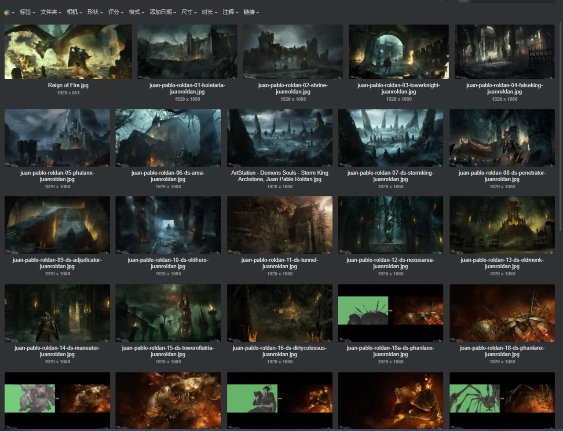
Task: Click the juan-pablo-roldan-08-ds-penetrator filename
Action: point(502,176)
